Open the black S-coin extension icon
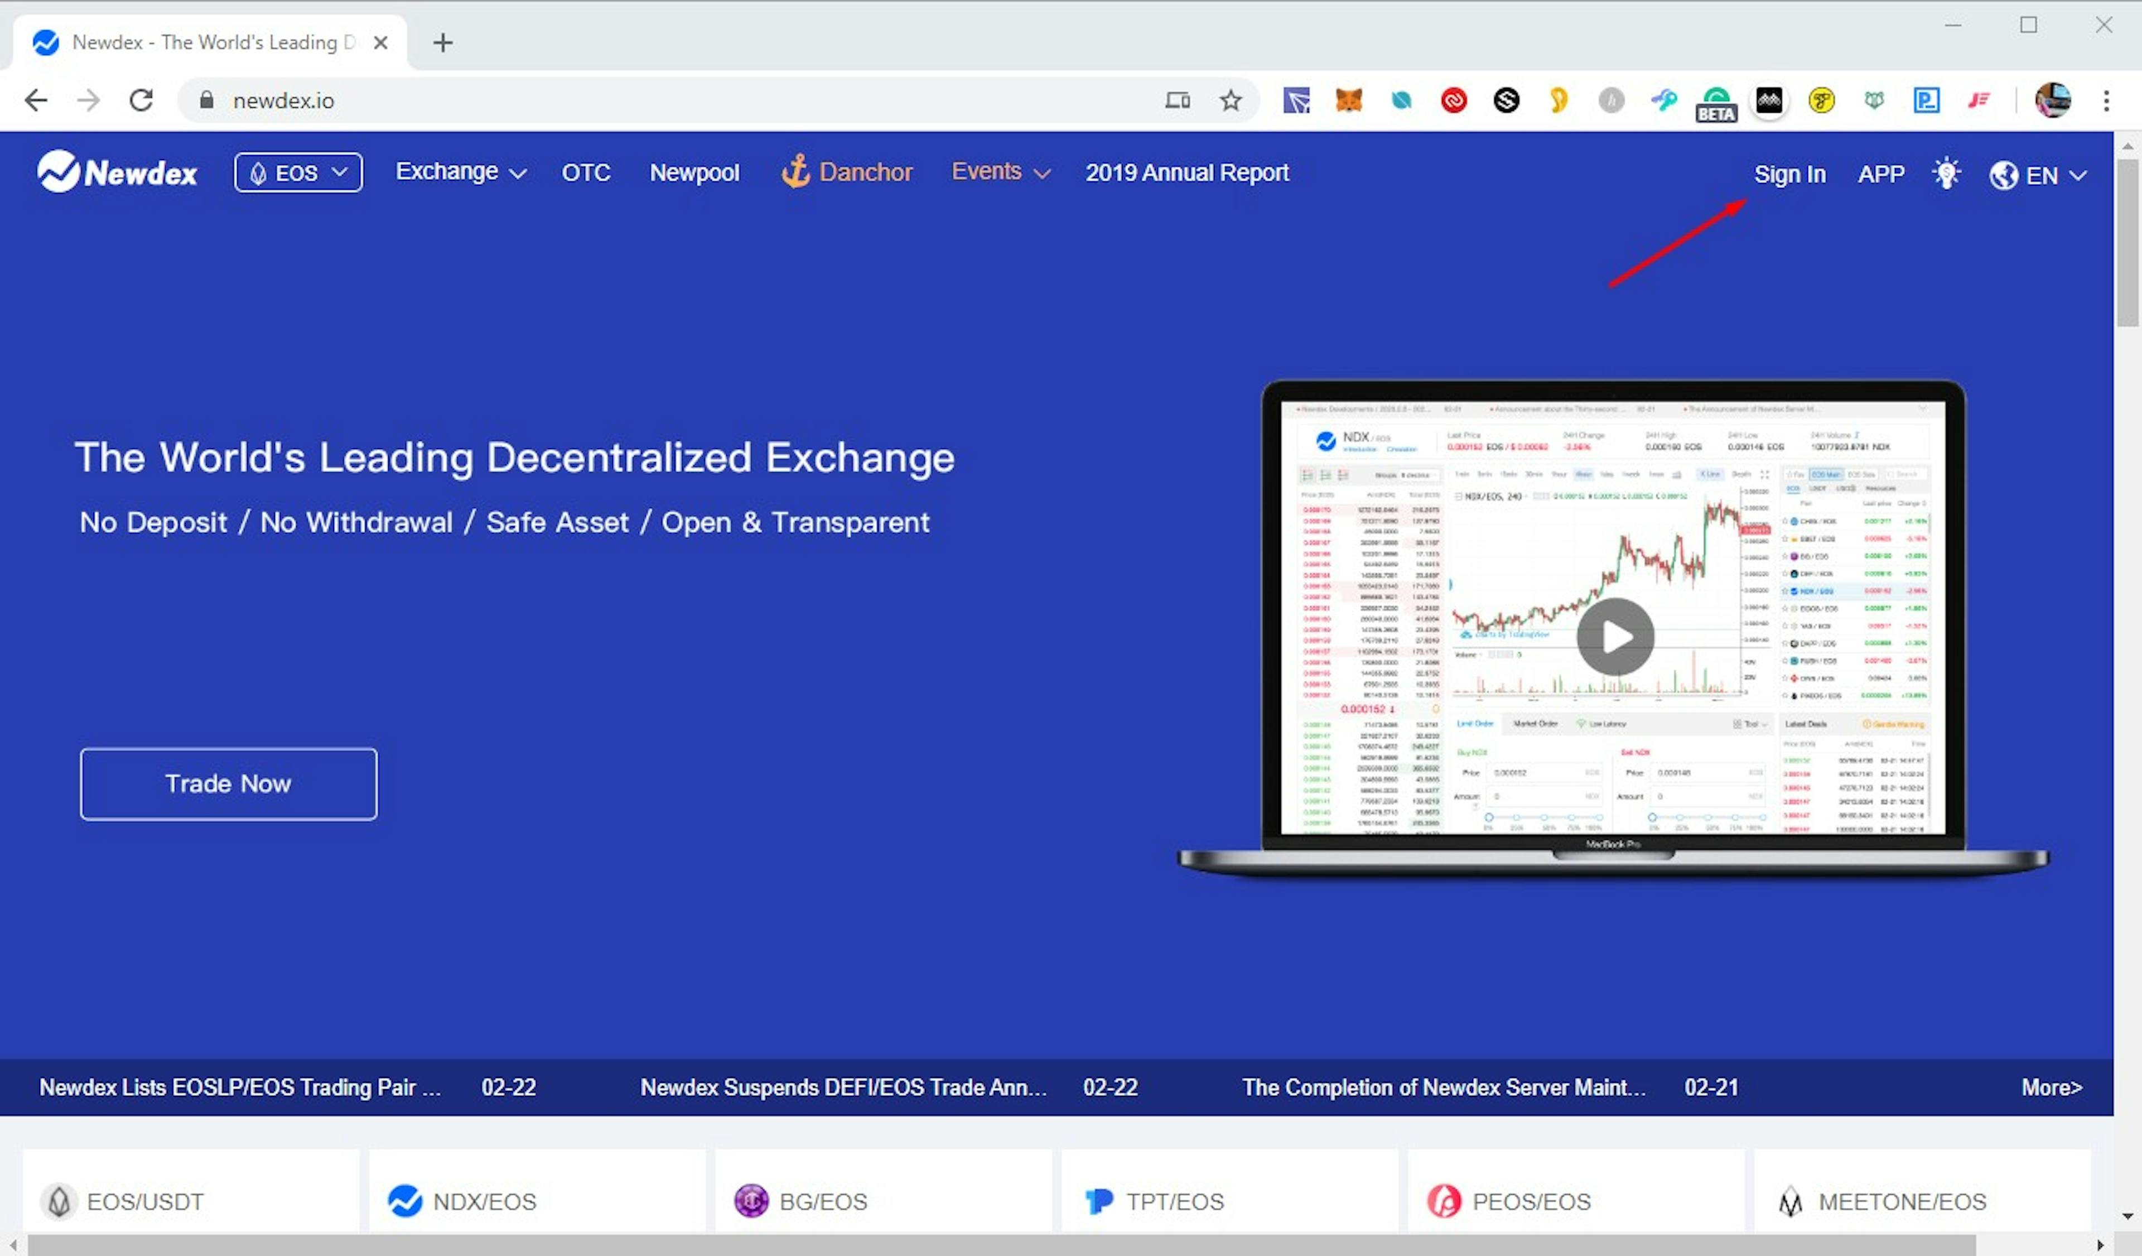 pyautogui.click(x=1506, y=100)
